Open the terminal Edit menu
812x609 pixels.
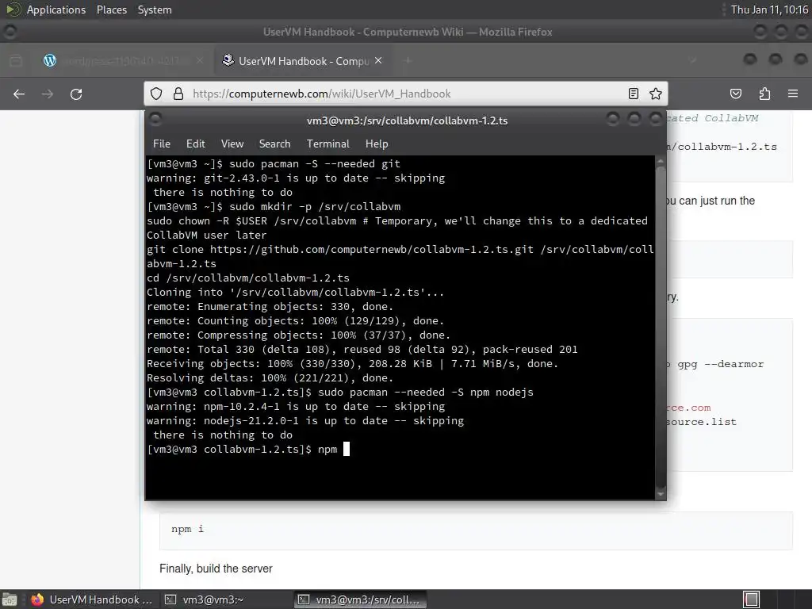pyautogui.click(x=196, y=144)
